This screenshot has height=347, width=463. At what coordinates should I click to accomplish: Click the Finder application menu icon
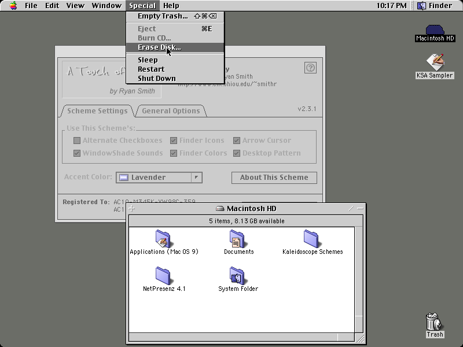[422, 6]
